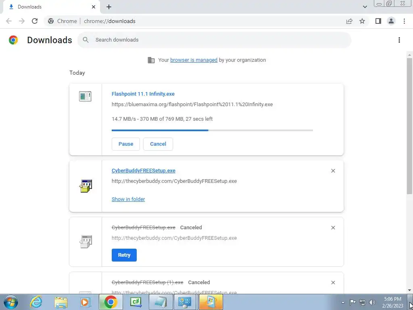This screenshot has width=413, height=310.
Task: Click the canceled CyberBuddyFREESetup (1).exe file name
Action: coord(147,282)
